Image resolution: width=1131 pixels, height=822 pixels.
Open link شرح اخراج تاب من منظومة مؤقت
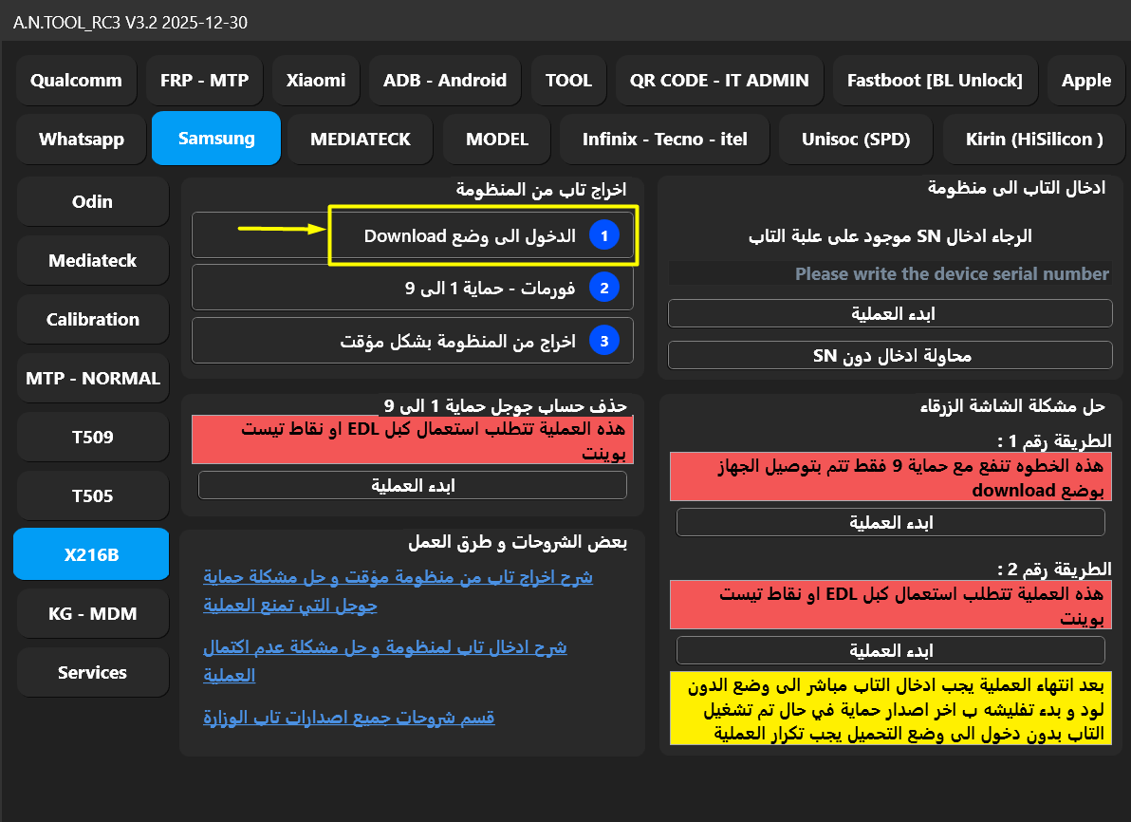pyautogui.click(x=399, y=590)
